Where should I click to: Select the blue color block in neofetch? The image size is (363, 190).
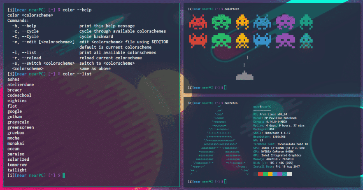tap(275, 174)
